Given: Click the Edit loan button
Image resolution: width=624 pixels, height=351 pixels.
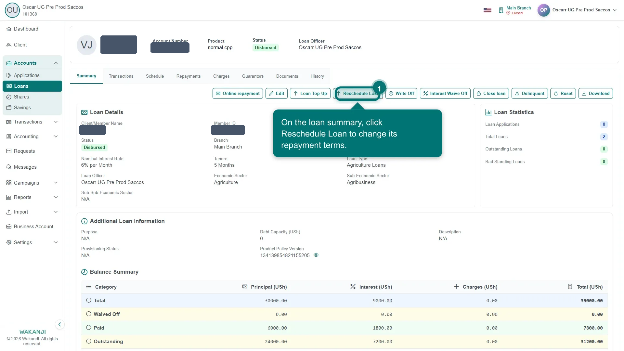Looking at the screenshot, I should (x=276, y=94).
